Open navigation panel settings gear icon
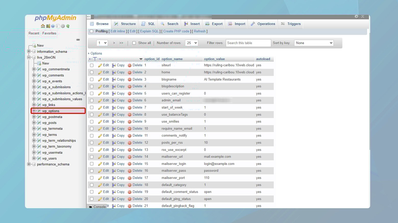Image resolution: width=398 pixels, height=223 pixels. (63, 26)
